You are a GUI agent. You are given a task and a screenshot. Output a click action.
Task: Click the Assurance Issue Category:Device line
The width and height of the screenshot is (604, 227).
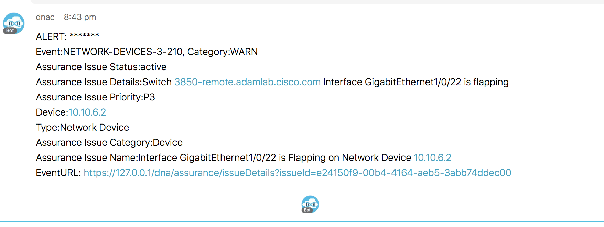[109, 143]
